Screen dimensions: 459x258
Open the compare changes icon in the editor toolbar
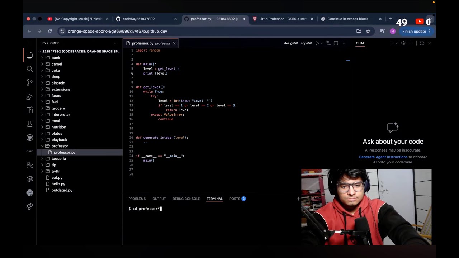pyautogui.click(x=328, y=43)
